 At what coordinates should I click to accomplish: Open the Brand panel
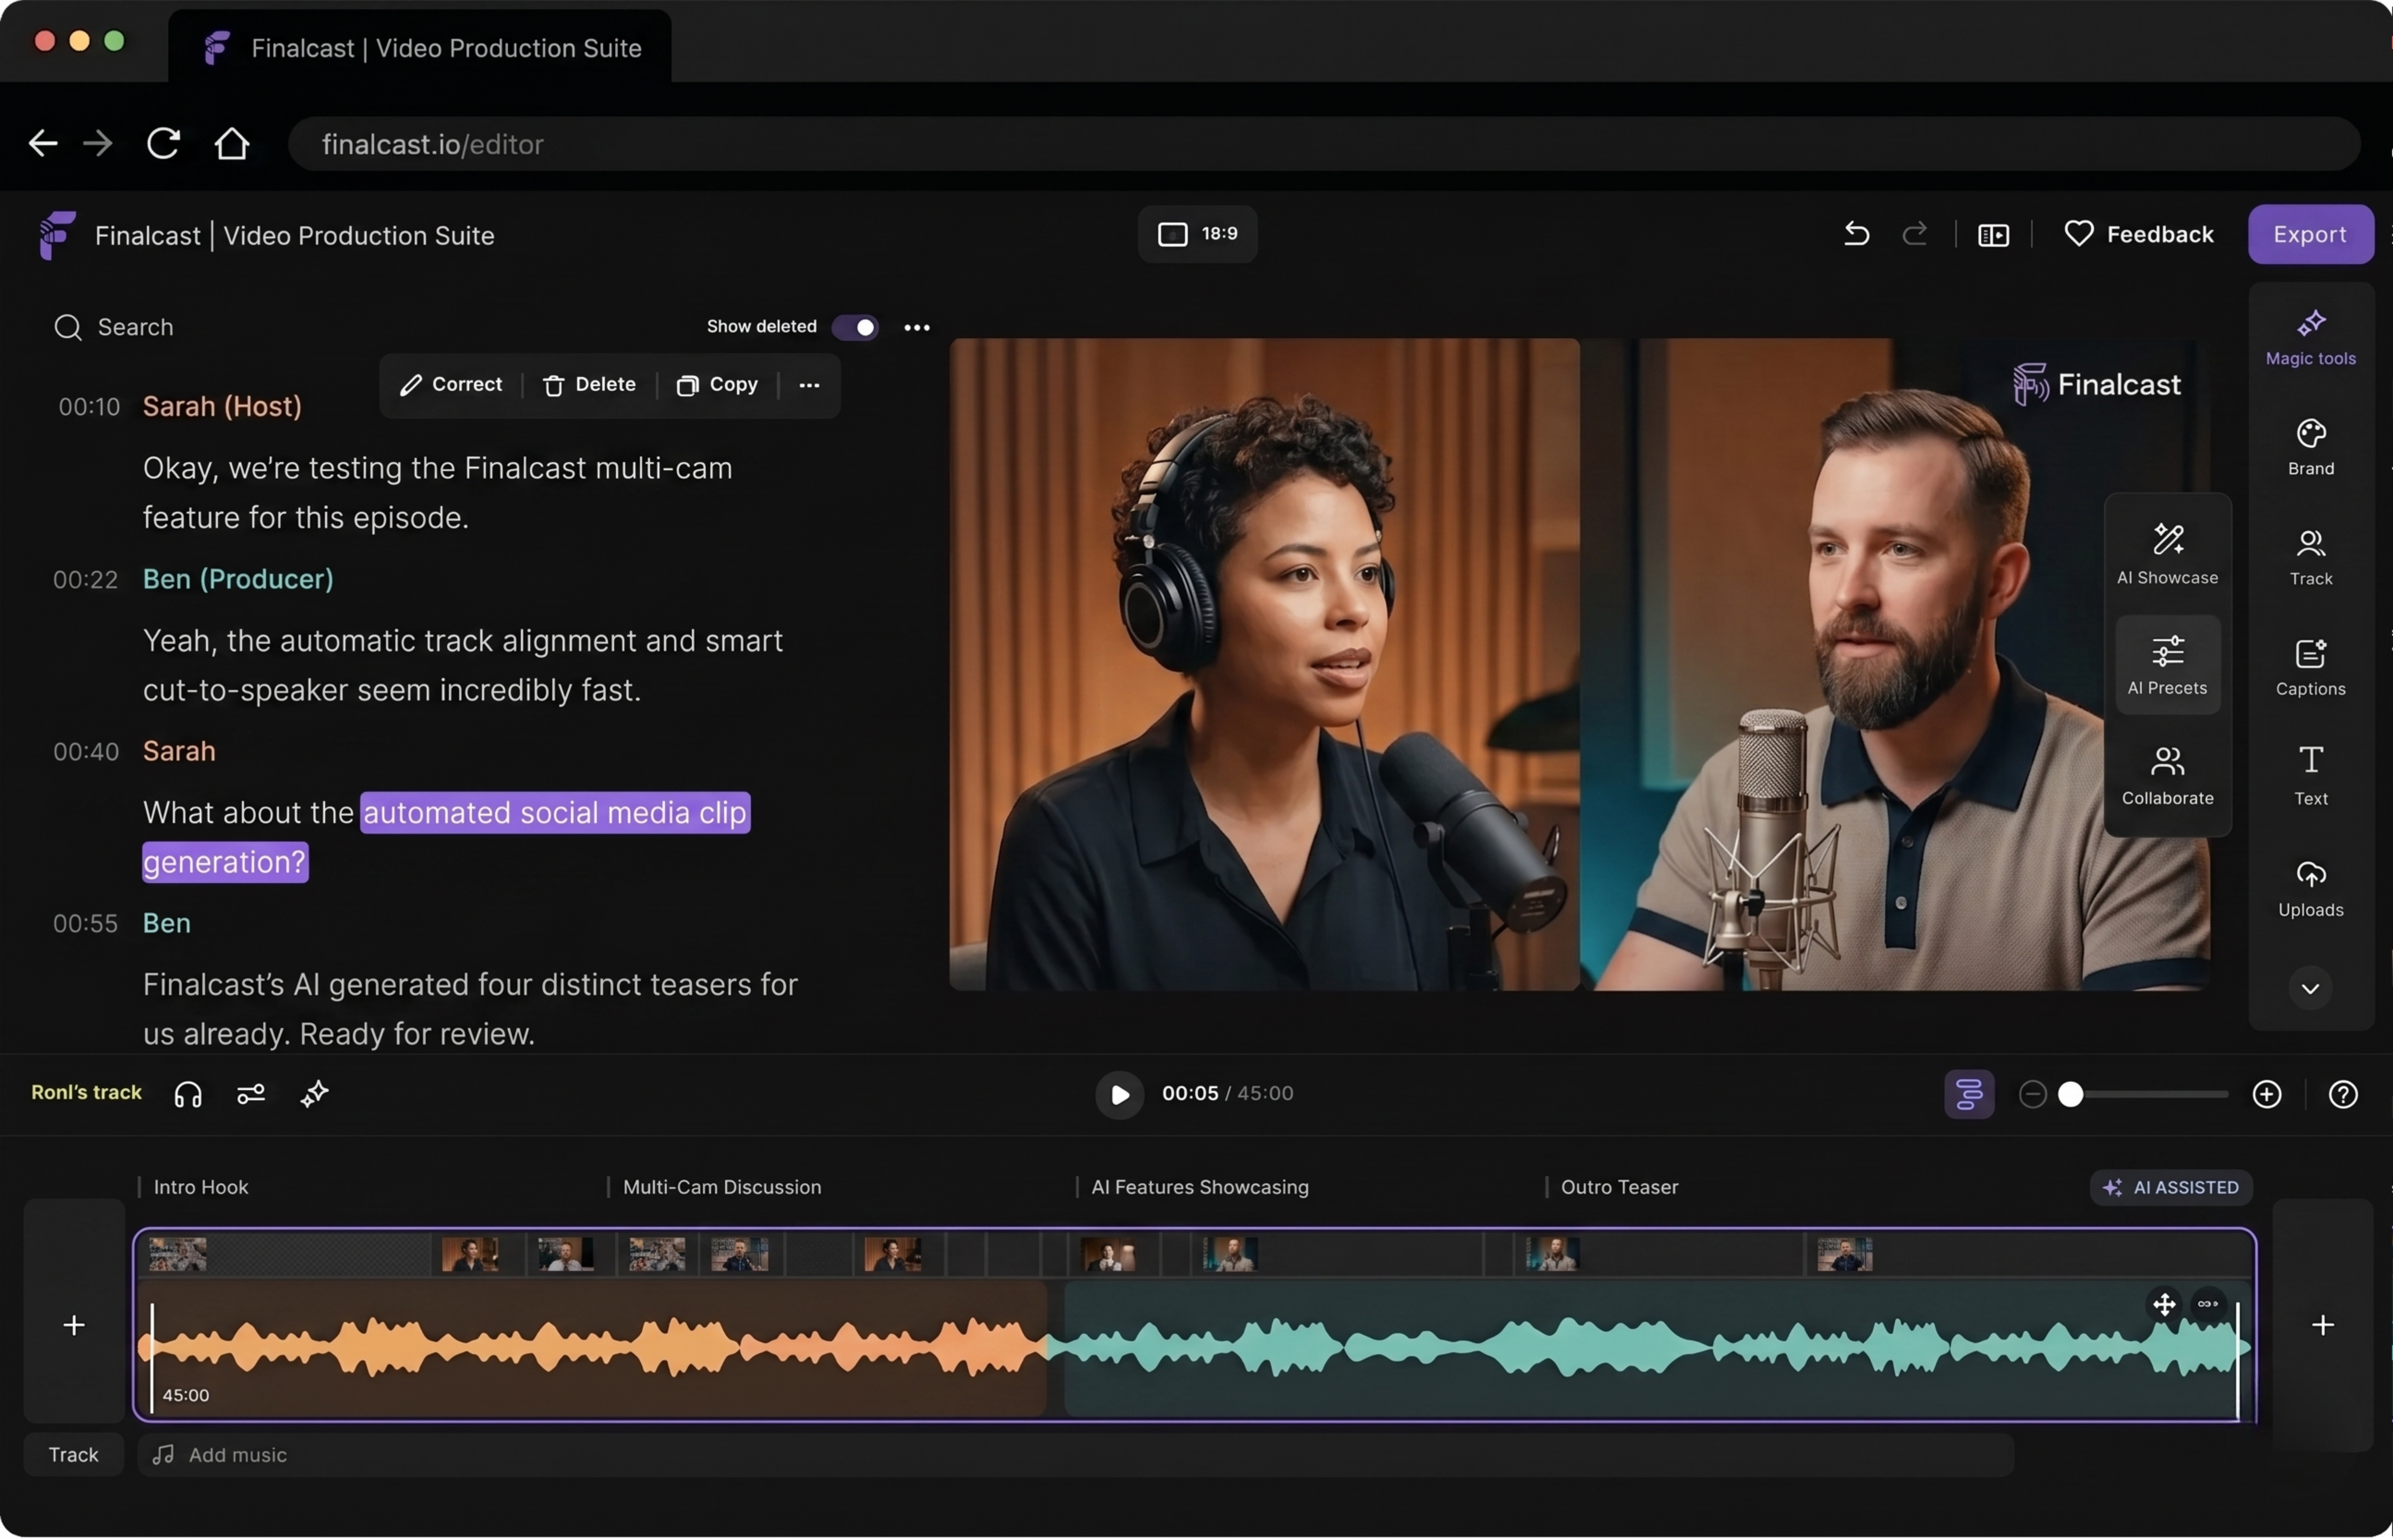click(2310, 447)
